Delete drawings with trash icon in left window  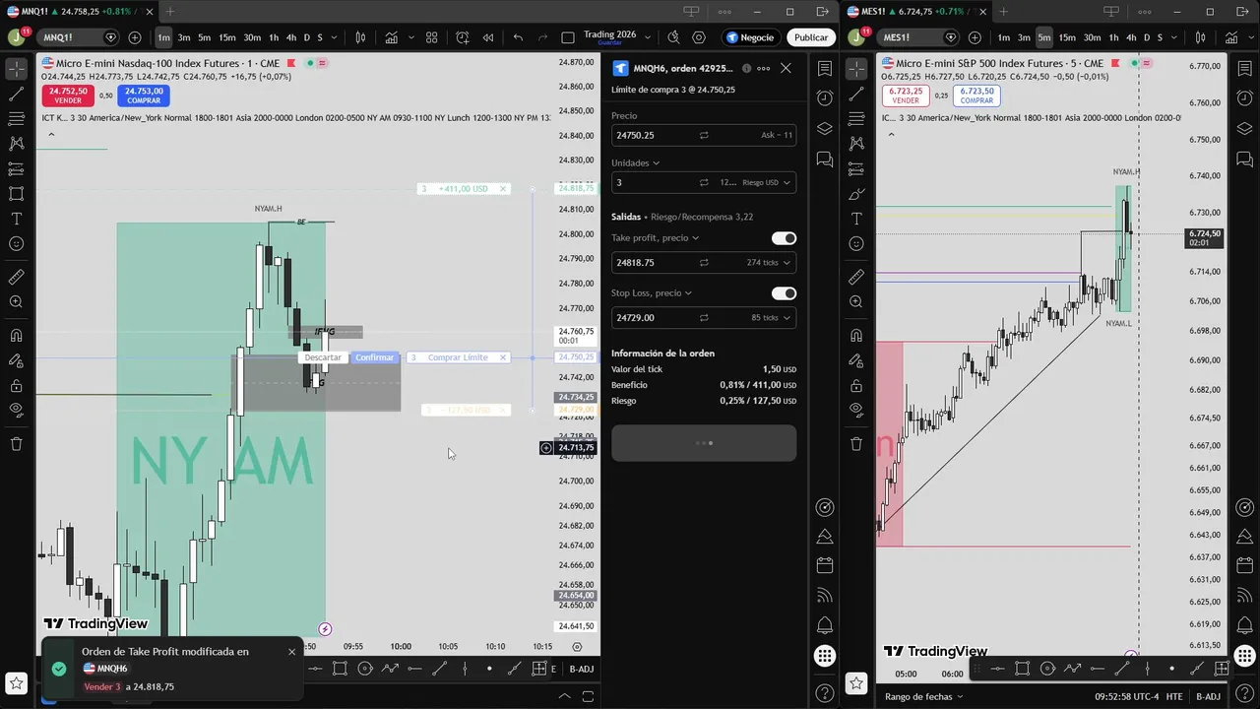pyautogui.click(x=16, y=443)
